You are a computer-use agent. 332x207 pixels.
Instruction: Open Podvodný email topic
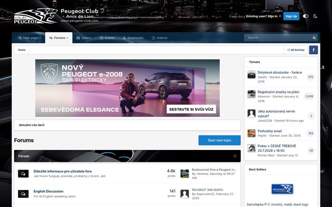tap(270, 131)
